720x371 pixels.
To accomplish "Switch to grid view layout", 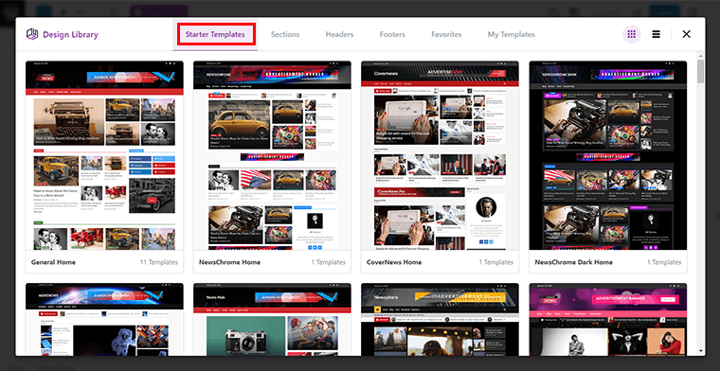I will 631,34.
